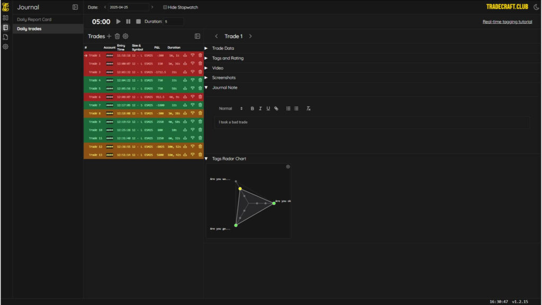Collapse the Journal Note section
Screen dimensions: 542x305
click(x=206, y=87)
